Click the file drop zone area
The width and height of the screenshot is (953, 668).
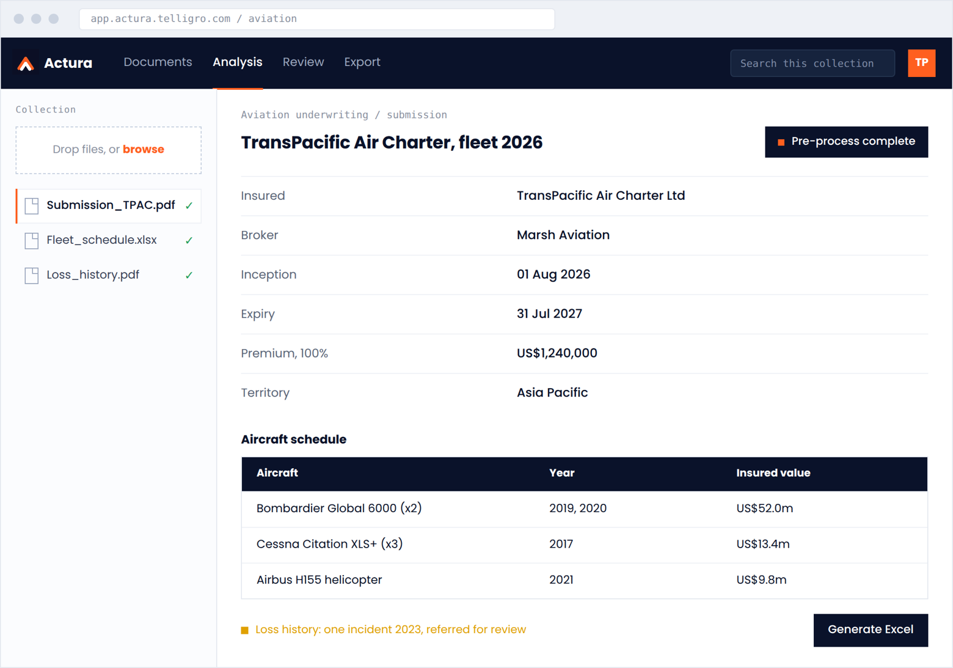[109, 150]
